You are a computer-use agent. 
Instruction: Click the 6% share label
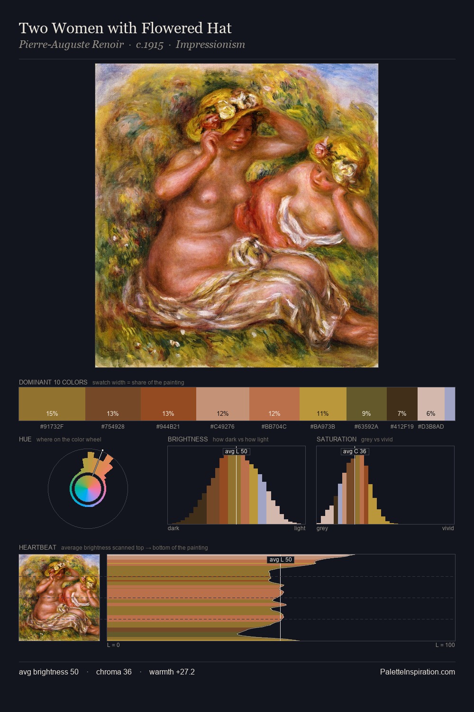click(431, 413)
